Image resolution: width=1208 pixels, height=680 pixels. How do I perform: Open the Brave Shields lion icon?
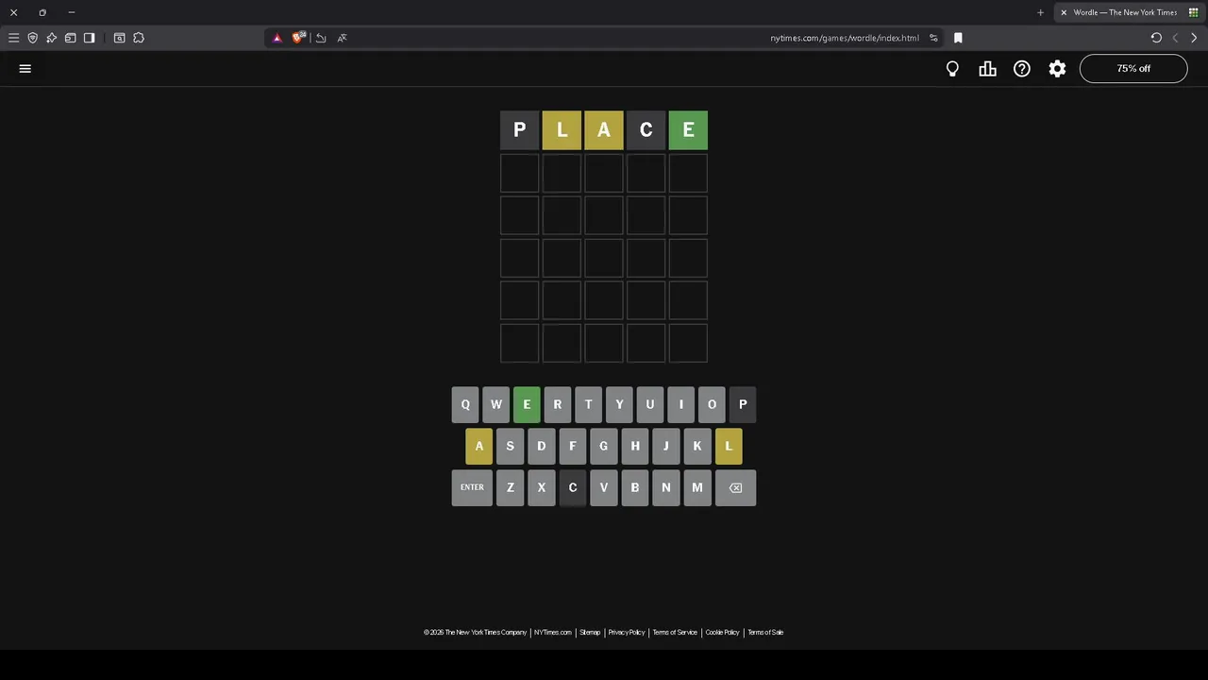pos(298,38)
